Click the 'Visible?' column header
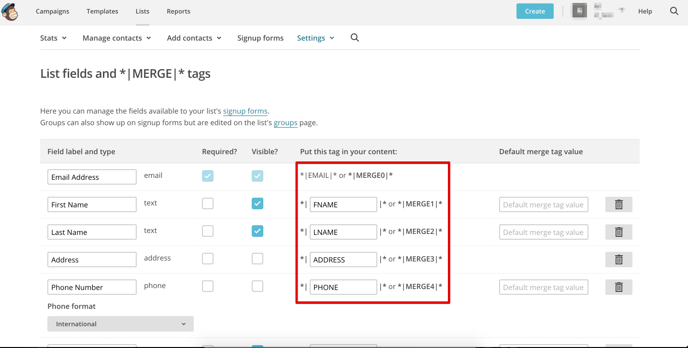688x348 pixels. [x=265, y=151]
